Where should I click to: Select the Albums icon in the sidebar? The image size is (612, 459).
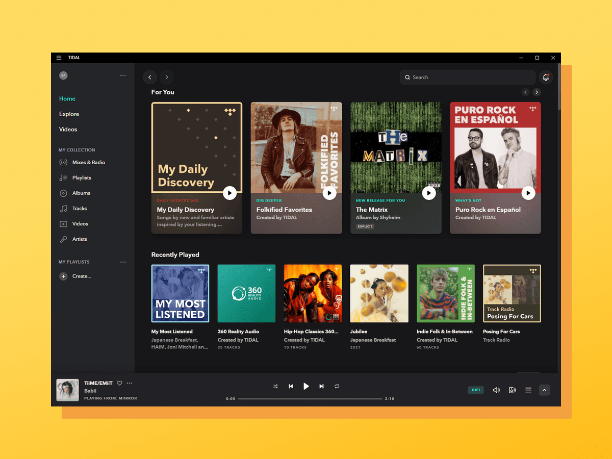pyautogui.click(x=62, y=193)
